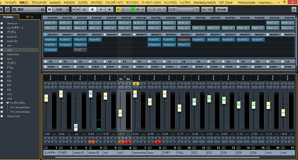Image resolution: width=298 pixels, height=160 pixels.
Task: Click the EZ2 channel green fader handle
Action: tap(194, 102)
